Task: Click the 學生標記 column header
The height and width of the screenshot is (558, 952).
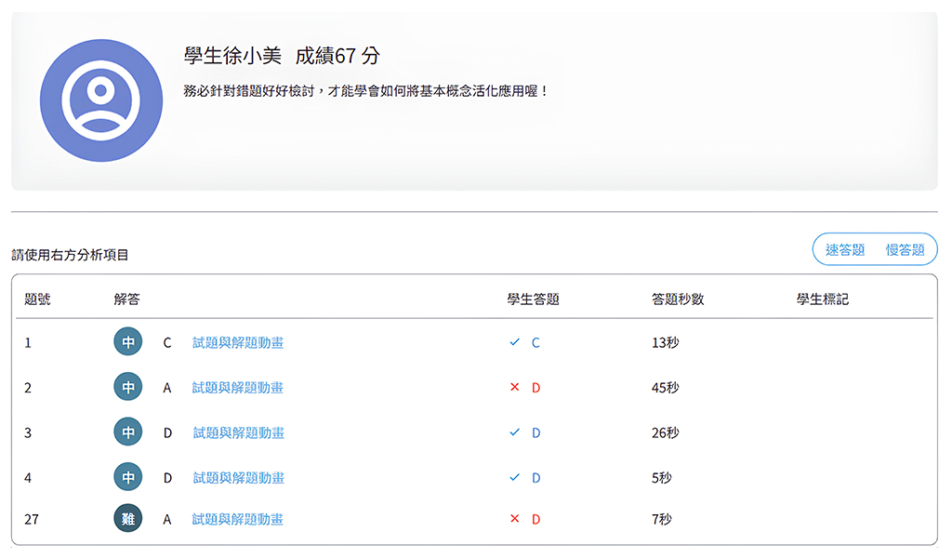Action: pos(822,299)
